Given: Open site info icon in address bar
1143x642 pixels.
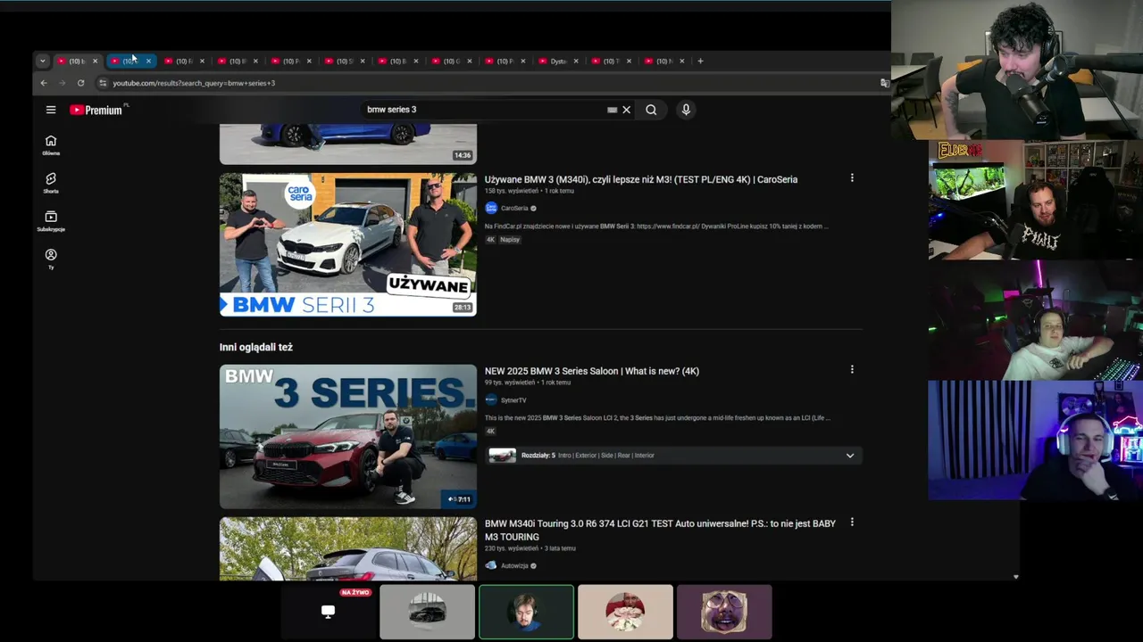Looking at the screenshot, I should point(103,83).
